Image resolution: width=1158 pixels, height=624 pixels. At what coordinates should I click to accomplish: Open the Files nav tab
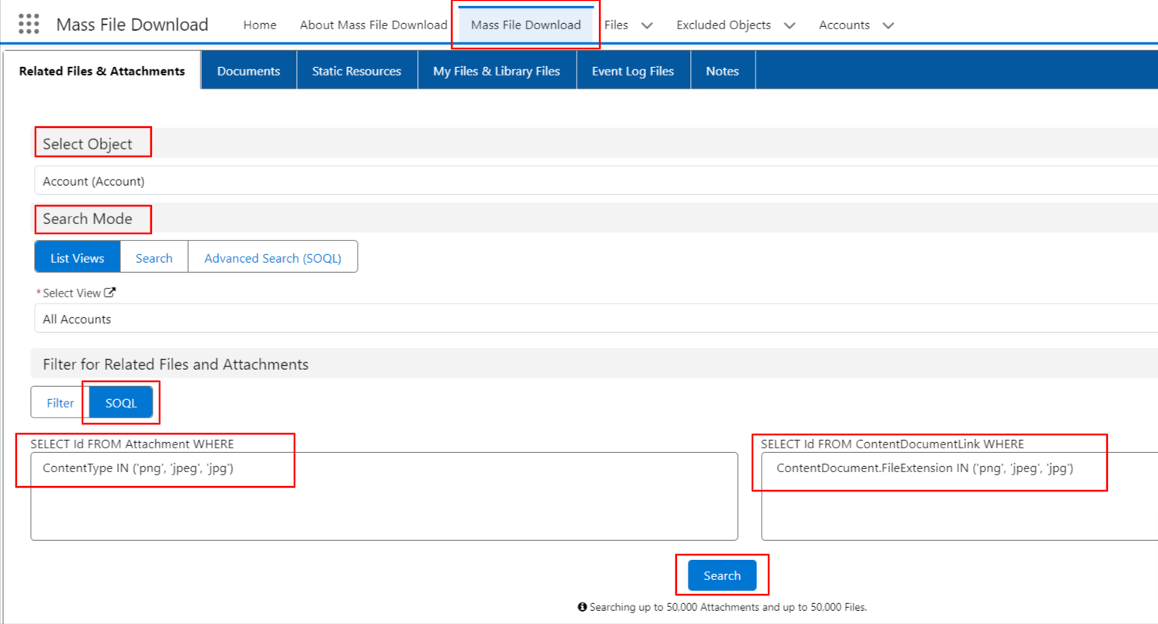pyautogui.click(x=616, y=25)
